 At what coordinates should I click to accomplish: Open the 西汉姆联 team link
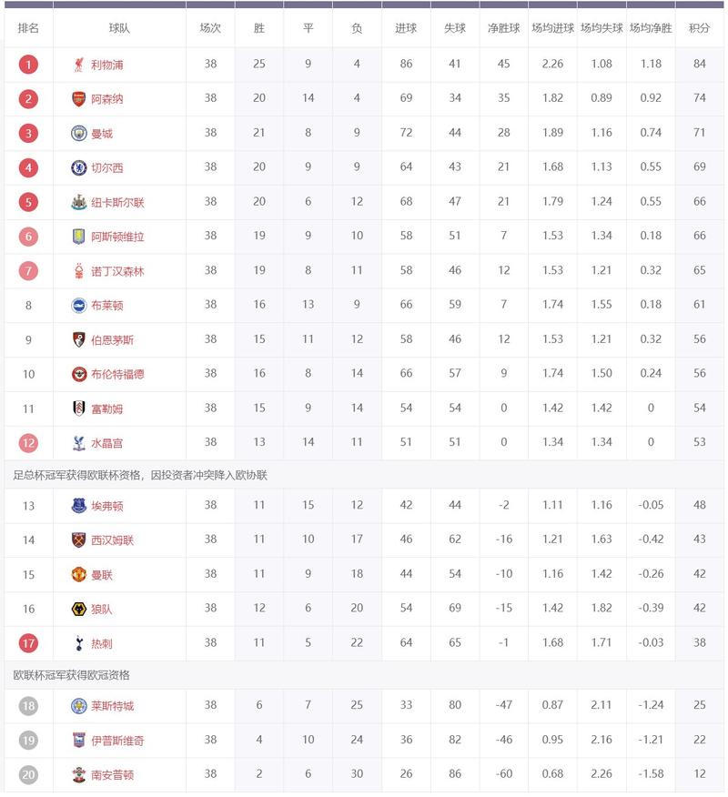[x=112, y=540]
